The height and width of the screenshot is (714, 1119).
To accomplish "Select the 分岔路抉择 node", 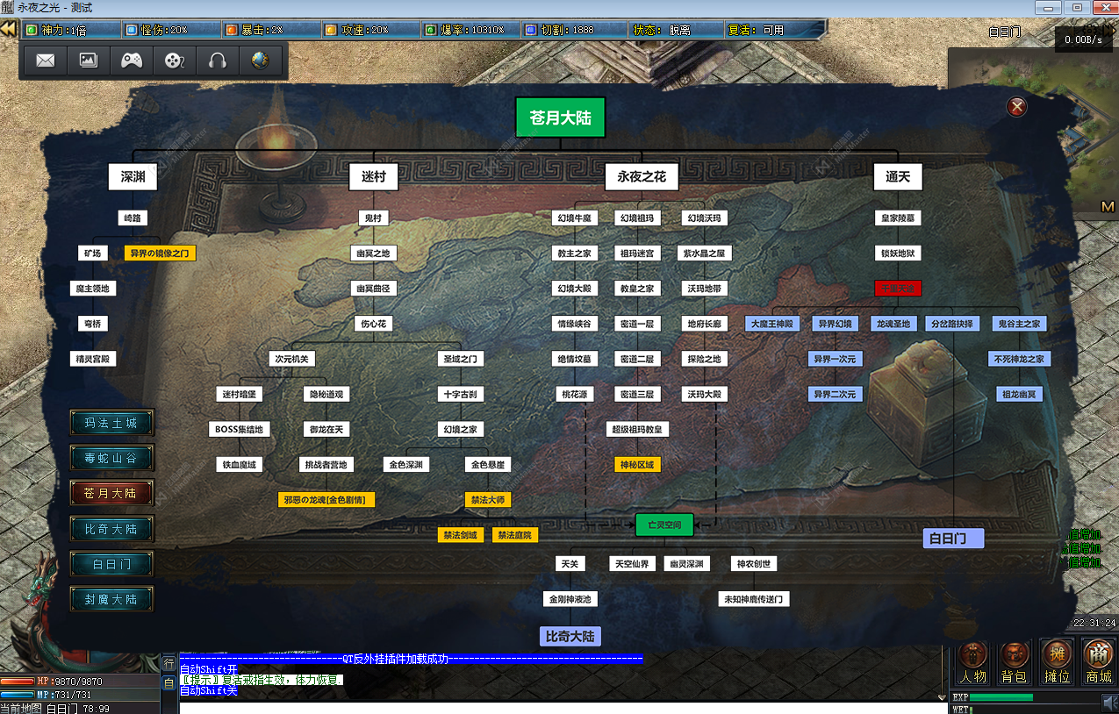I will point(954,324).
